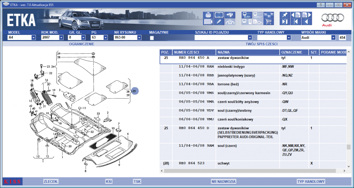354x188 pixels.
Task: Click the Audi rings logo
Action: (333, 18)
